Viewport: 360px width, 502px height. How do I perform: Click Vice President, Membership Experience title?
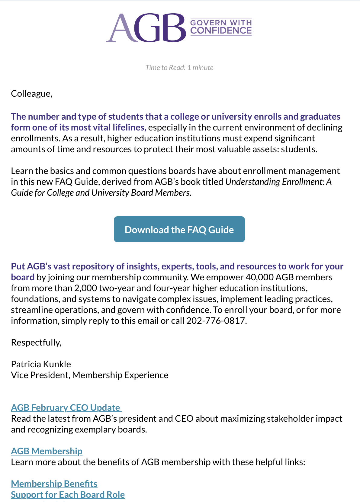click(x=90, y=375)
